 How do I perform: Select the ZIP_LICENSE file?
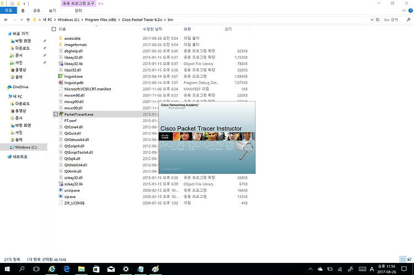pos(75,203)
